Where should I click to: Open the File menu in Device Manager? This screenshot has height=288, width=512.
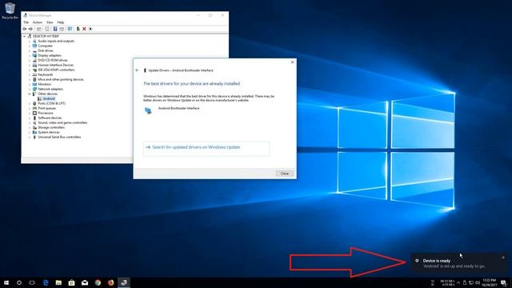click(x=26, y=22)
